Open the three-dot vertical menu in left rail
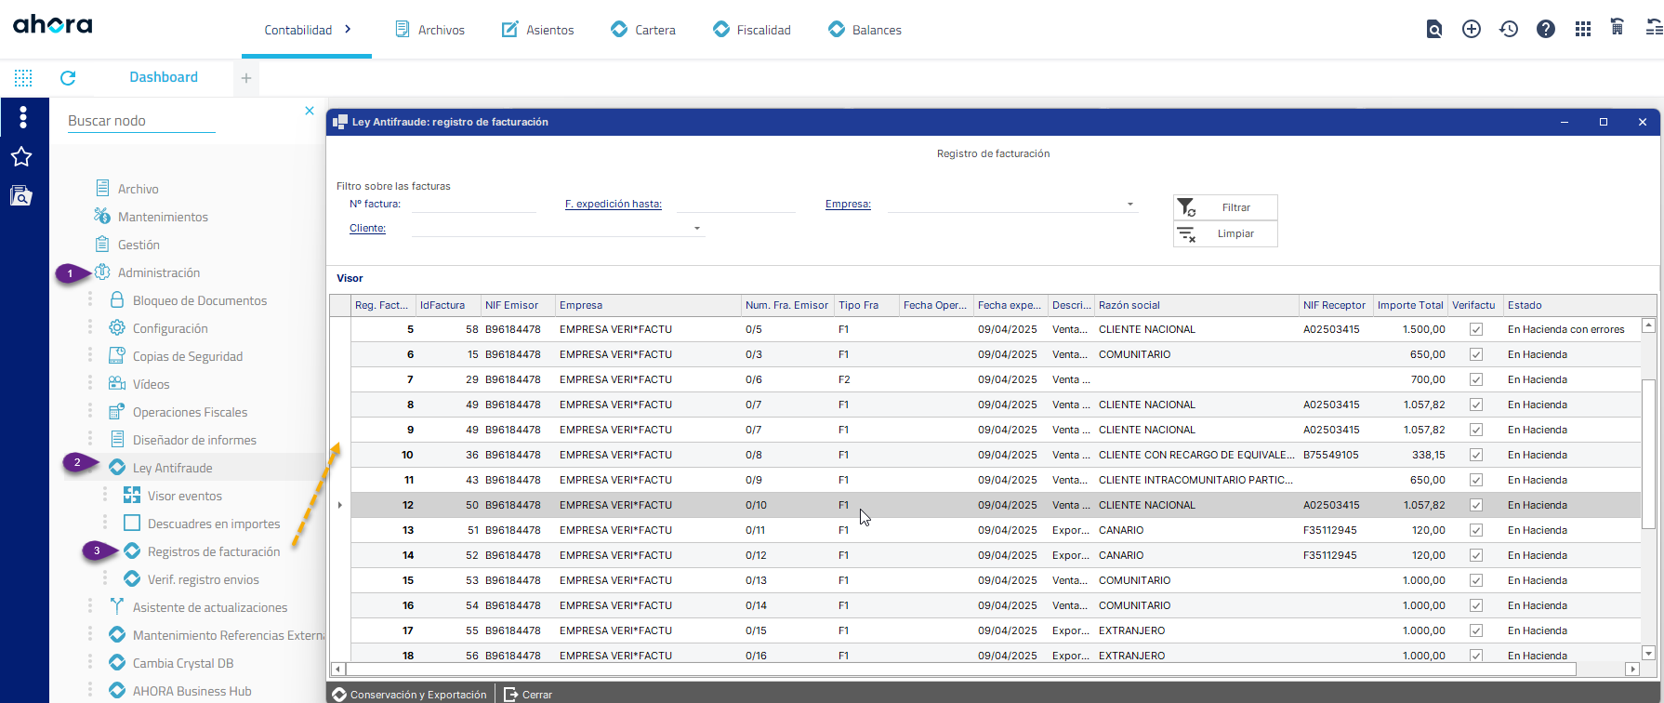The width and height of the screenshot is (1664, 703). (23, 117)
